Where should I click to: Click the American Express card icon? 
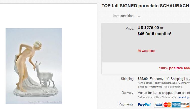[176, 105]
